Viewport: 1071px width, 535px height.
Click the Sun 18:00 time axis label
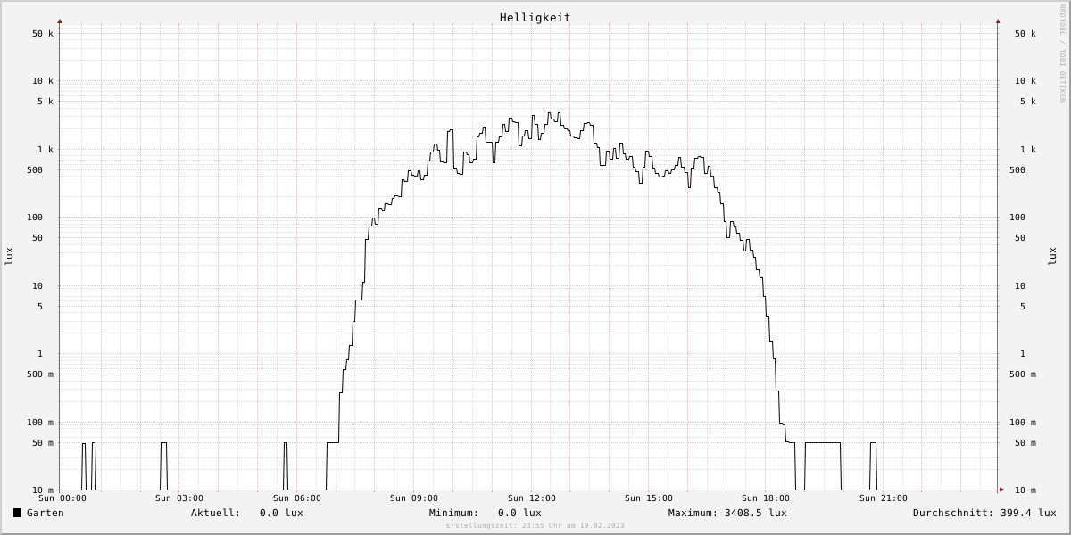766,498
